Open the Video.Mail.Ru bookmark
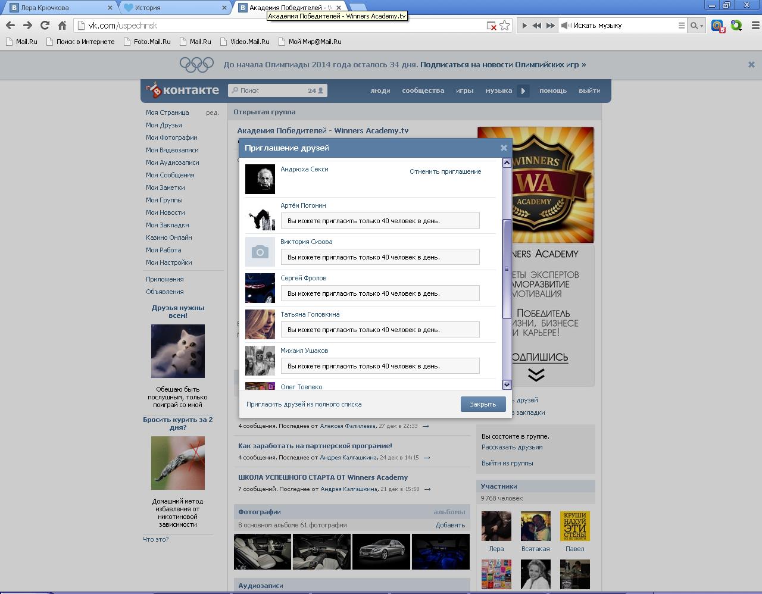The width and height of the screenshot is (762, 594). point(245,42)
